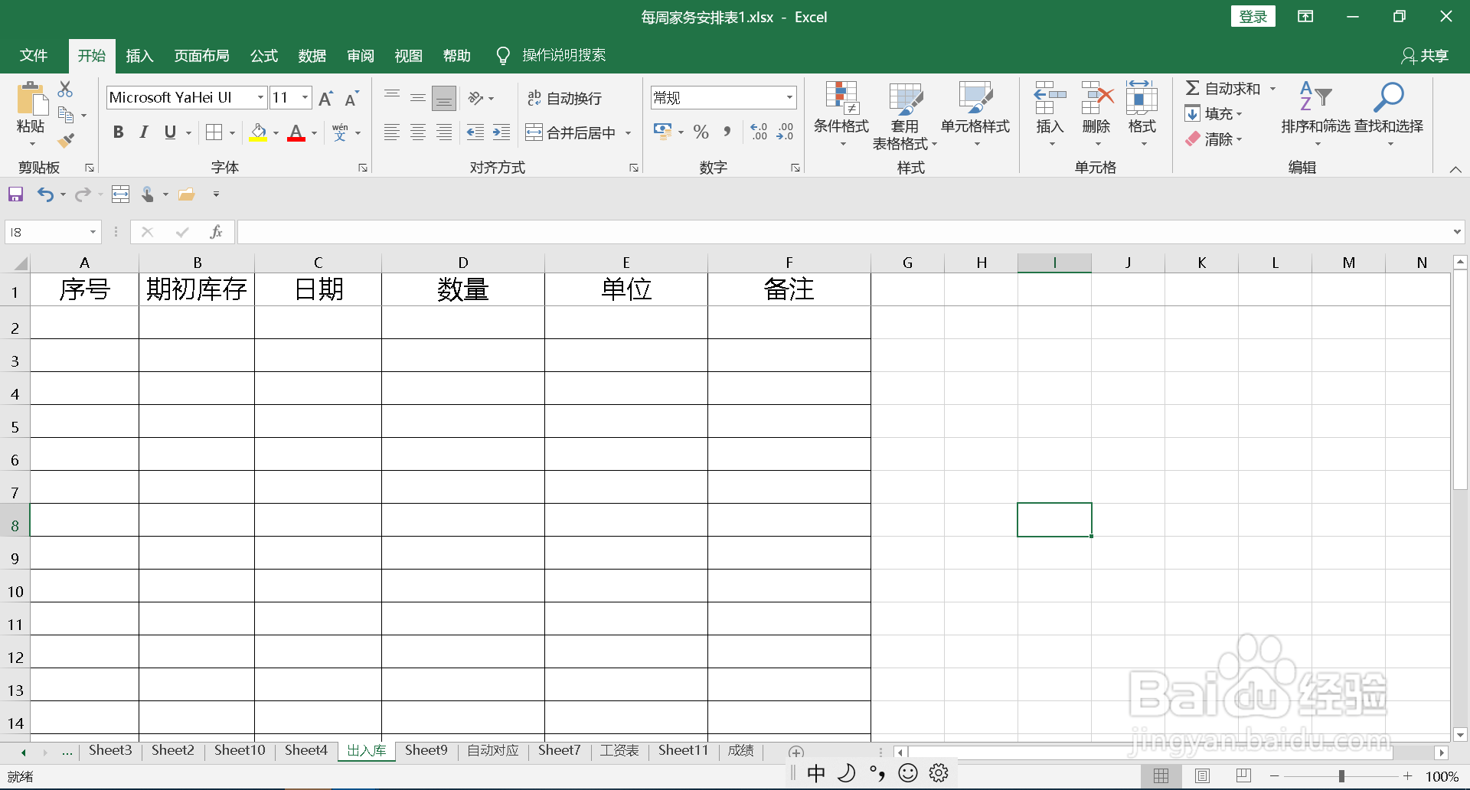Open the 工资表 sheet tab
This screenshot has height=790, width=1470.
tap(619, 750)
